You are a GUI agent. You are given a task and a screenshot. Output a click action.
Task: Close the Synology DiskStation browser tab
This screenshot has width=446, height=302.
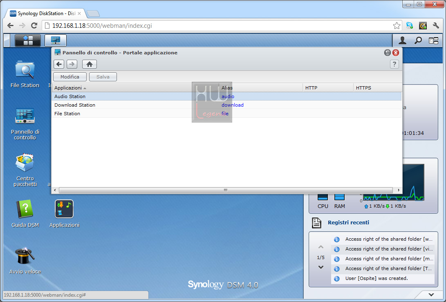pos(79,13)
